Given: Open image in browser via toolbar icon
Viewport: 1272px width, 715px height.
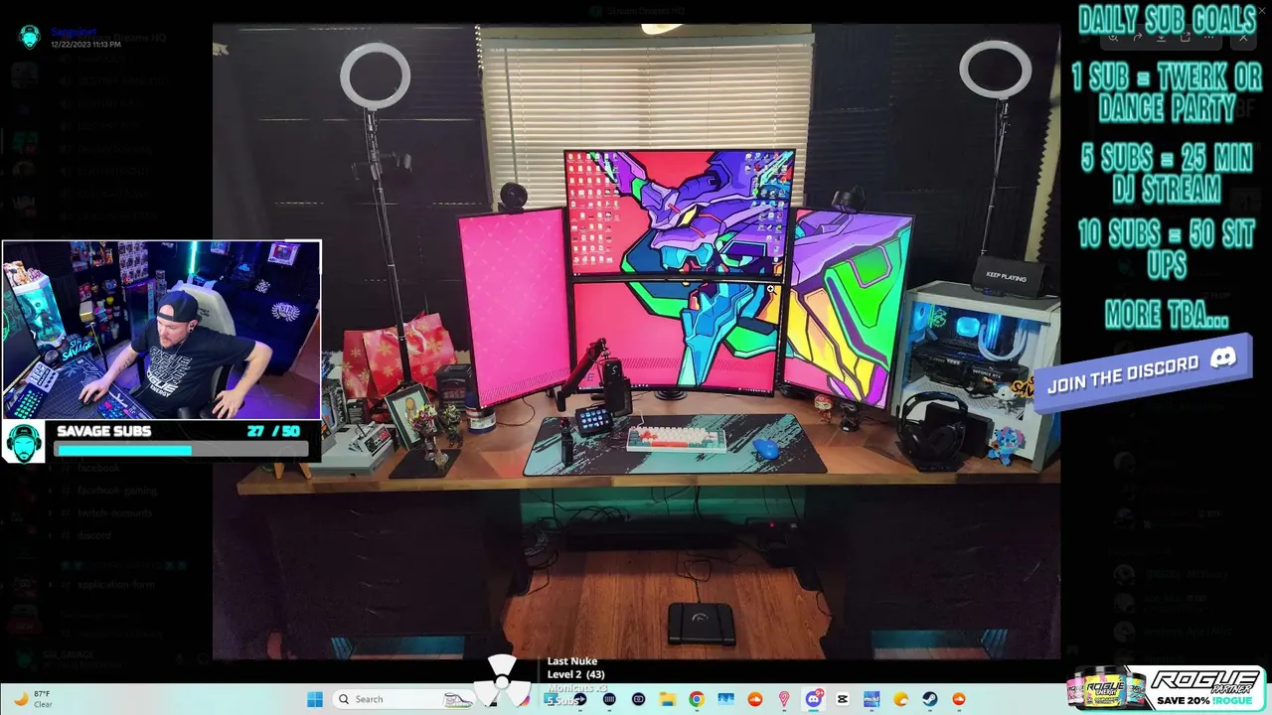Looking at the screenshot, I should click(x=1186, y=37).
